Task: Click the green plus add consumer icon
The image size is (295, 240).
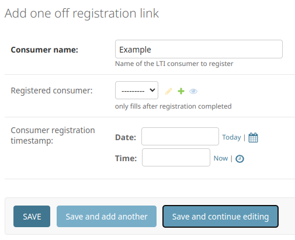Action: click(x=181, y=91)
